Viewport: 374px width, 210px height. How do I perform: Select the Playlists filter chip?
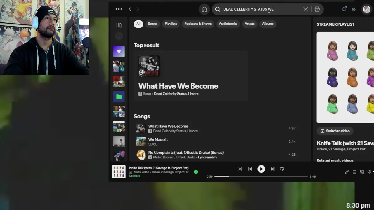coord(171,24)
